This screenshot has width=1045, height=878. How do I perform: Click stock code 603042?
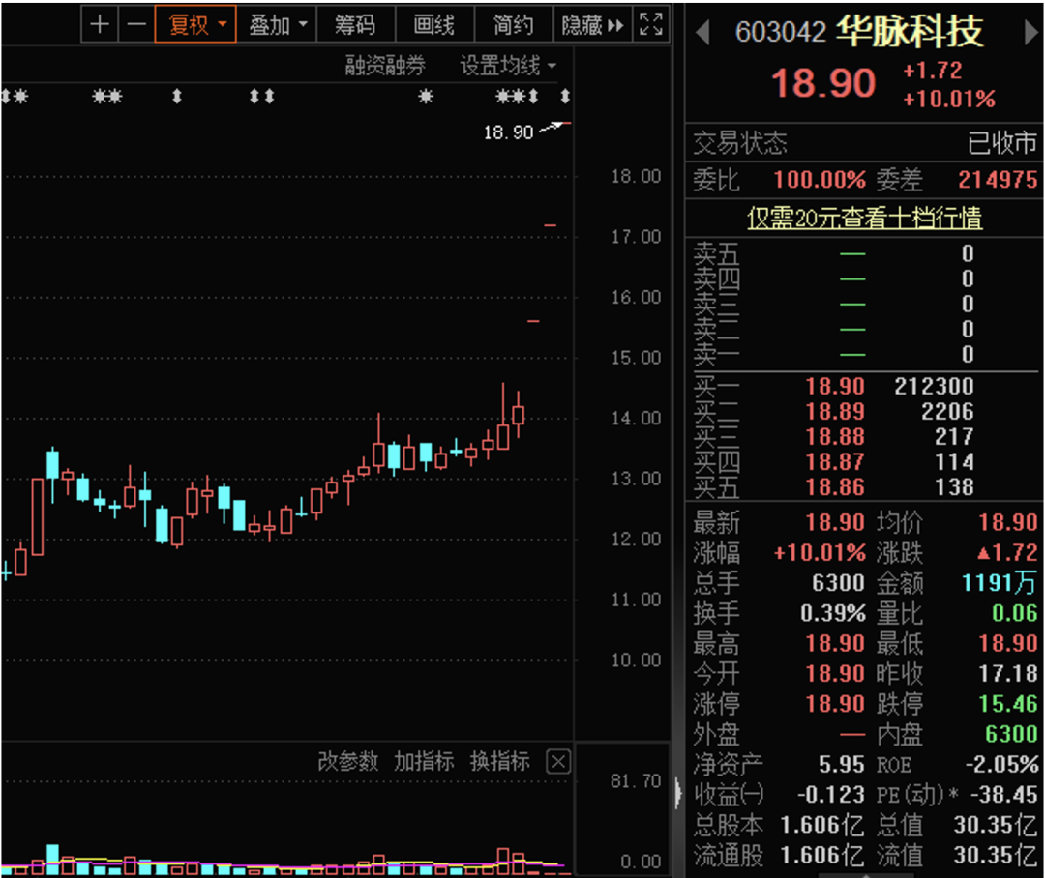point(781,32)
